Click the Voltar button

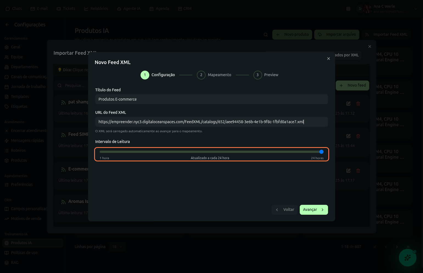pyautogui.click(x=285, y=210)
